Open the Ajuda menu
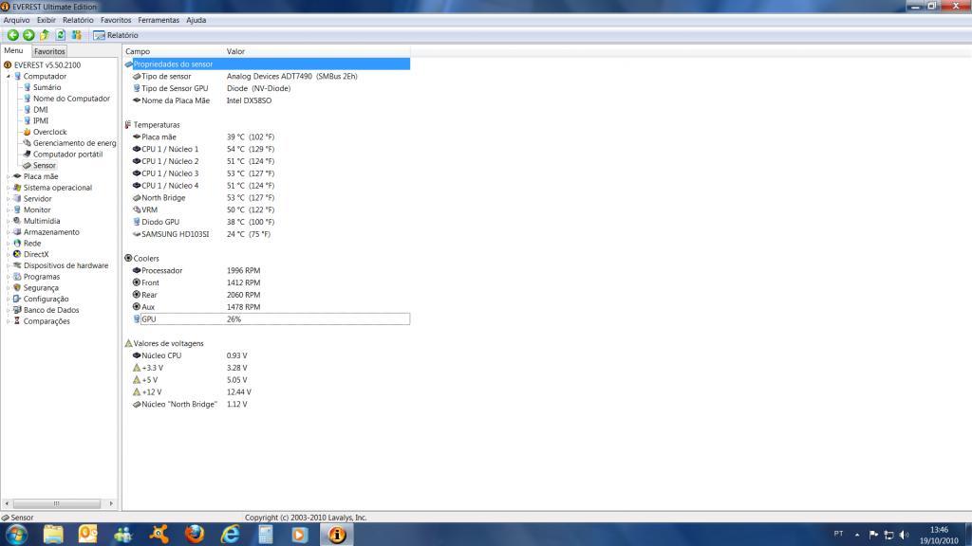 click(x=196, y=20)
